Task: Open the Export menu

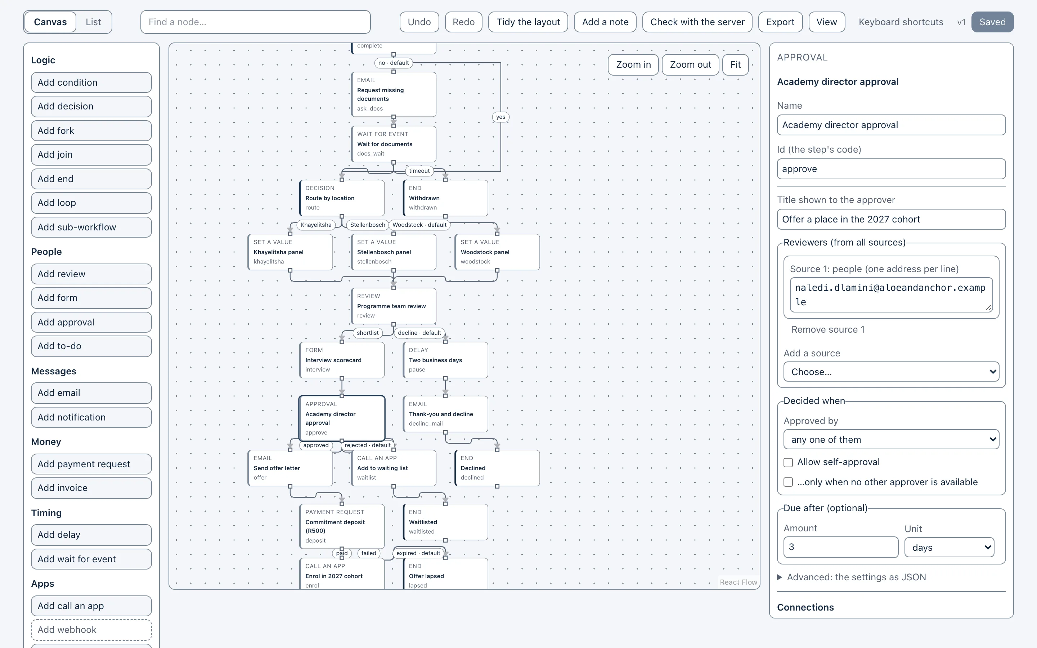Action: [780, 22]
